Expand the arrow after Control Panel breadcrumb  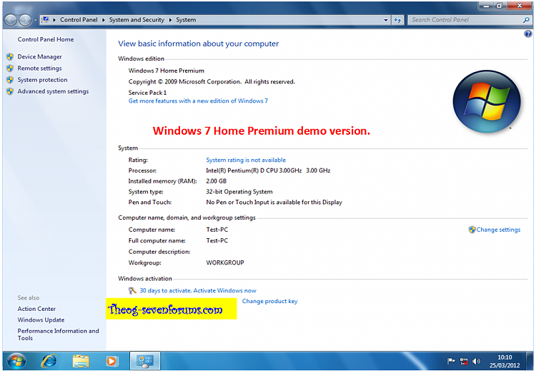tap(103, 20)
